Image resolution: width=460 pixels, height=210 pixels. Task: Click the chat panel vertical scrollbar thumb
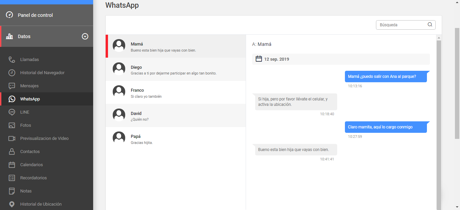pos(439,125)
